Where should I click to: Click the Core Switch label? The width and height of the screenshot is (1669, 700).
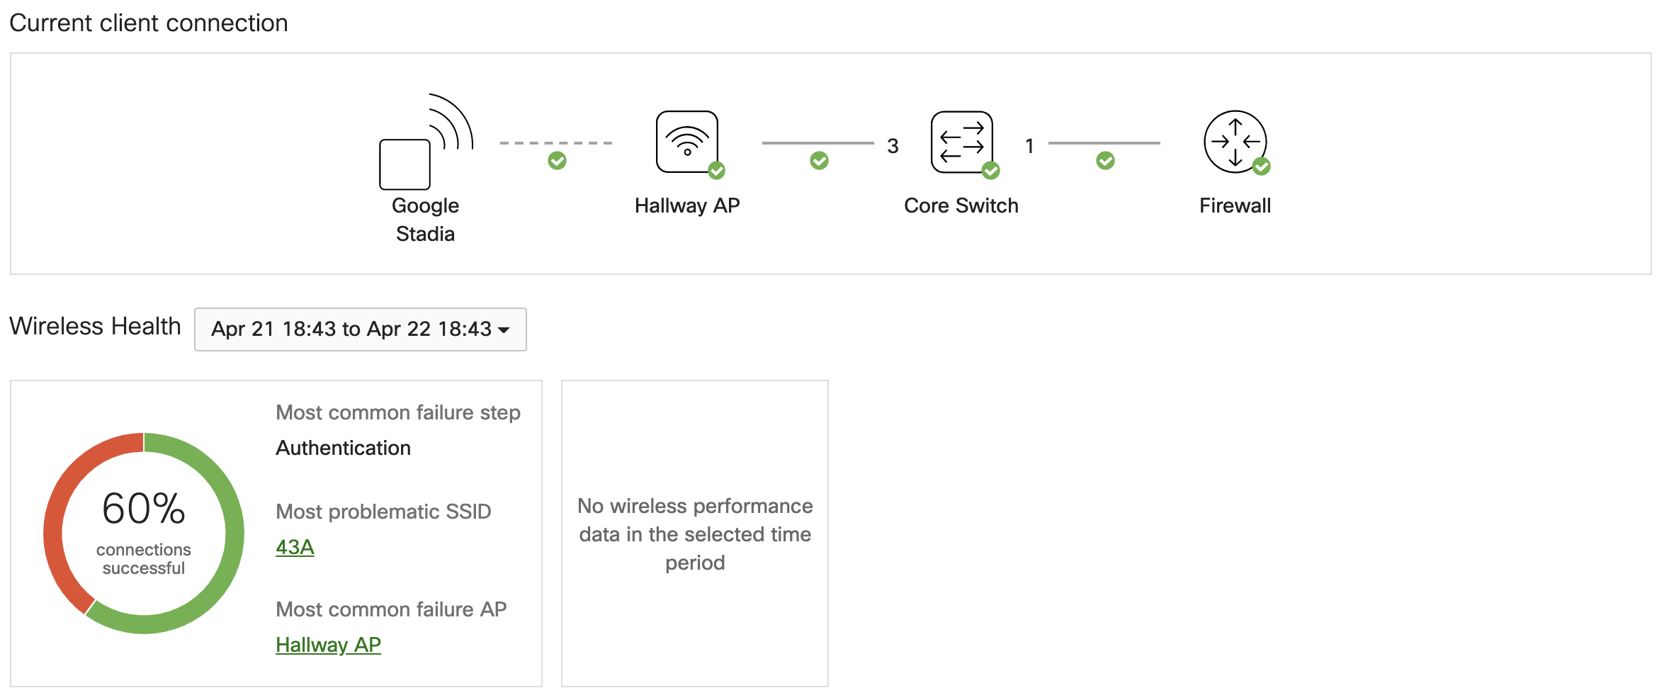[x=961, y=205]
